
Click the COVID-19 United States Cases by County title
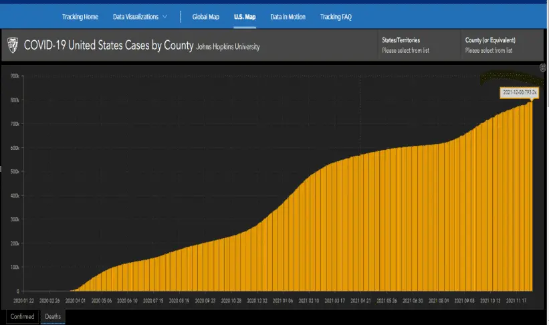(107, 45)
